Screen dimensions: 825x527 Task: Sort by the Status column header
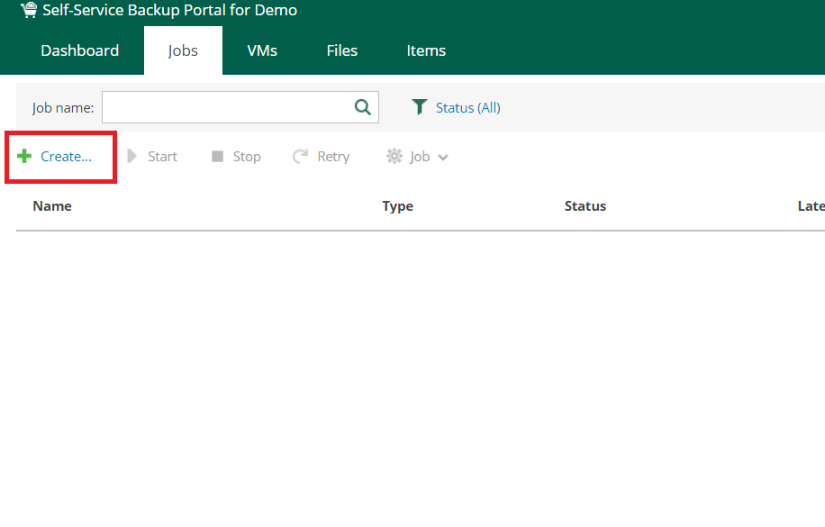coord(585,206)
